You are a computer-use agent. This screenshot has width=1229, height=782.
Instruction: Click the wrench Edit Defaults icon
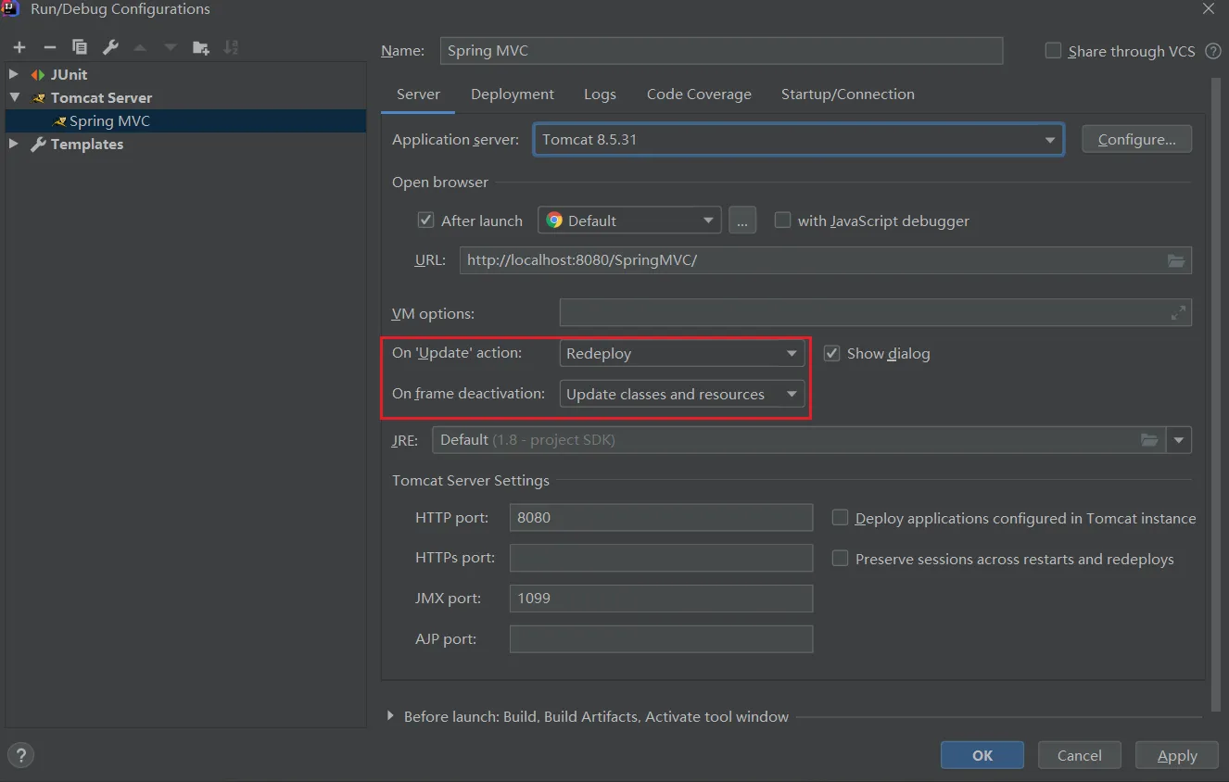click(109, 47)
